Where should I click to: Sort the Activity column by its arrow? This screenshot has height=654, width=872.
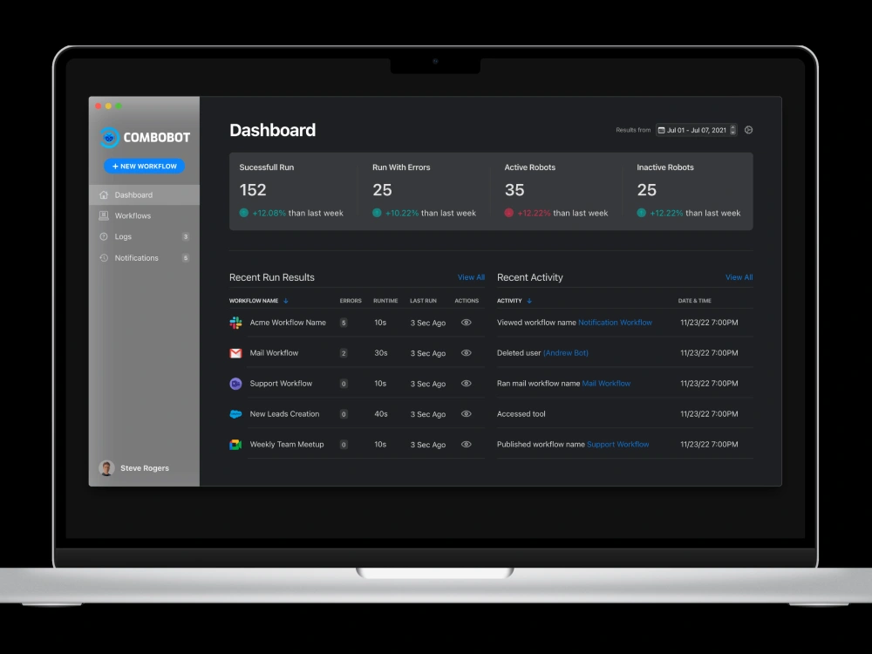pos(529,300)
